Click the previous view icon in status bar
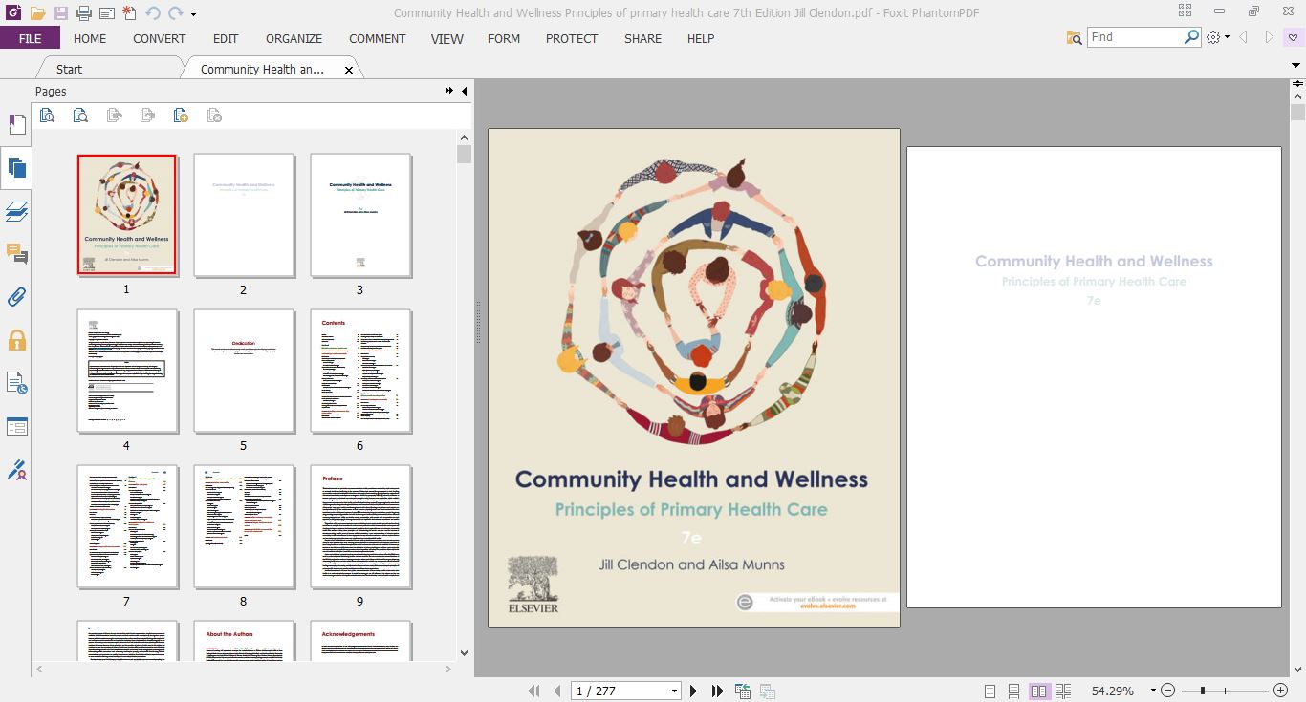The width and height of the screenshot is (1306, 702). tap(743, 691)
